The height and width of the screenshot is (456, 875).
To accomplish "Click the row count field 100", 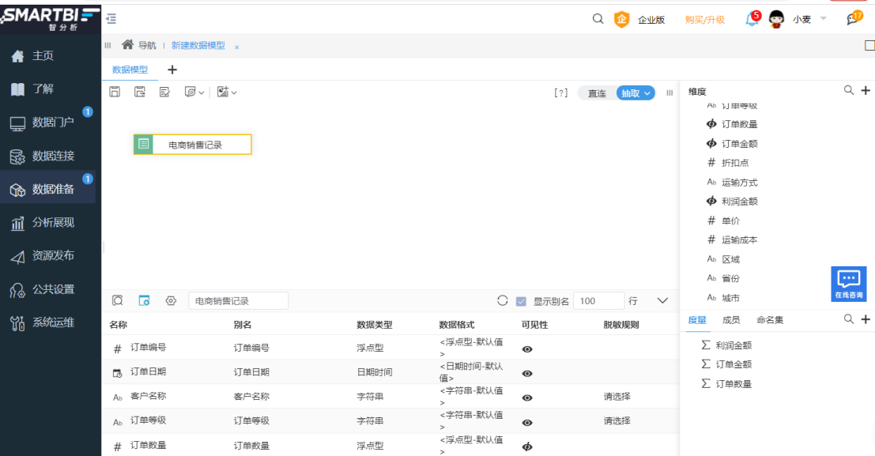I will [598, 301].
